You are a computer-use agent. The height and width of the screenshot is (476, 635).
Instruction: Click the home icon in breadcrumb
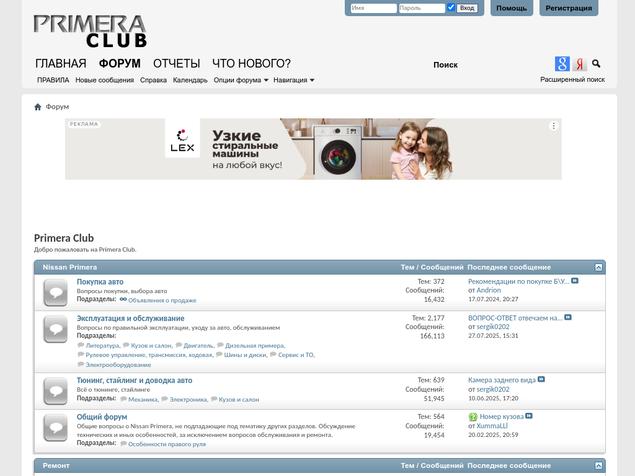tap(38, 107)
